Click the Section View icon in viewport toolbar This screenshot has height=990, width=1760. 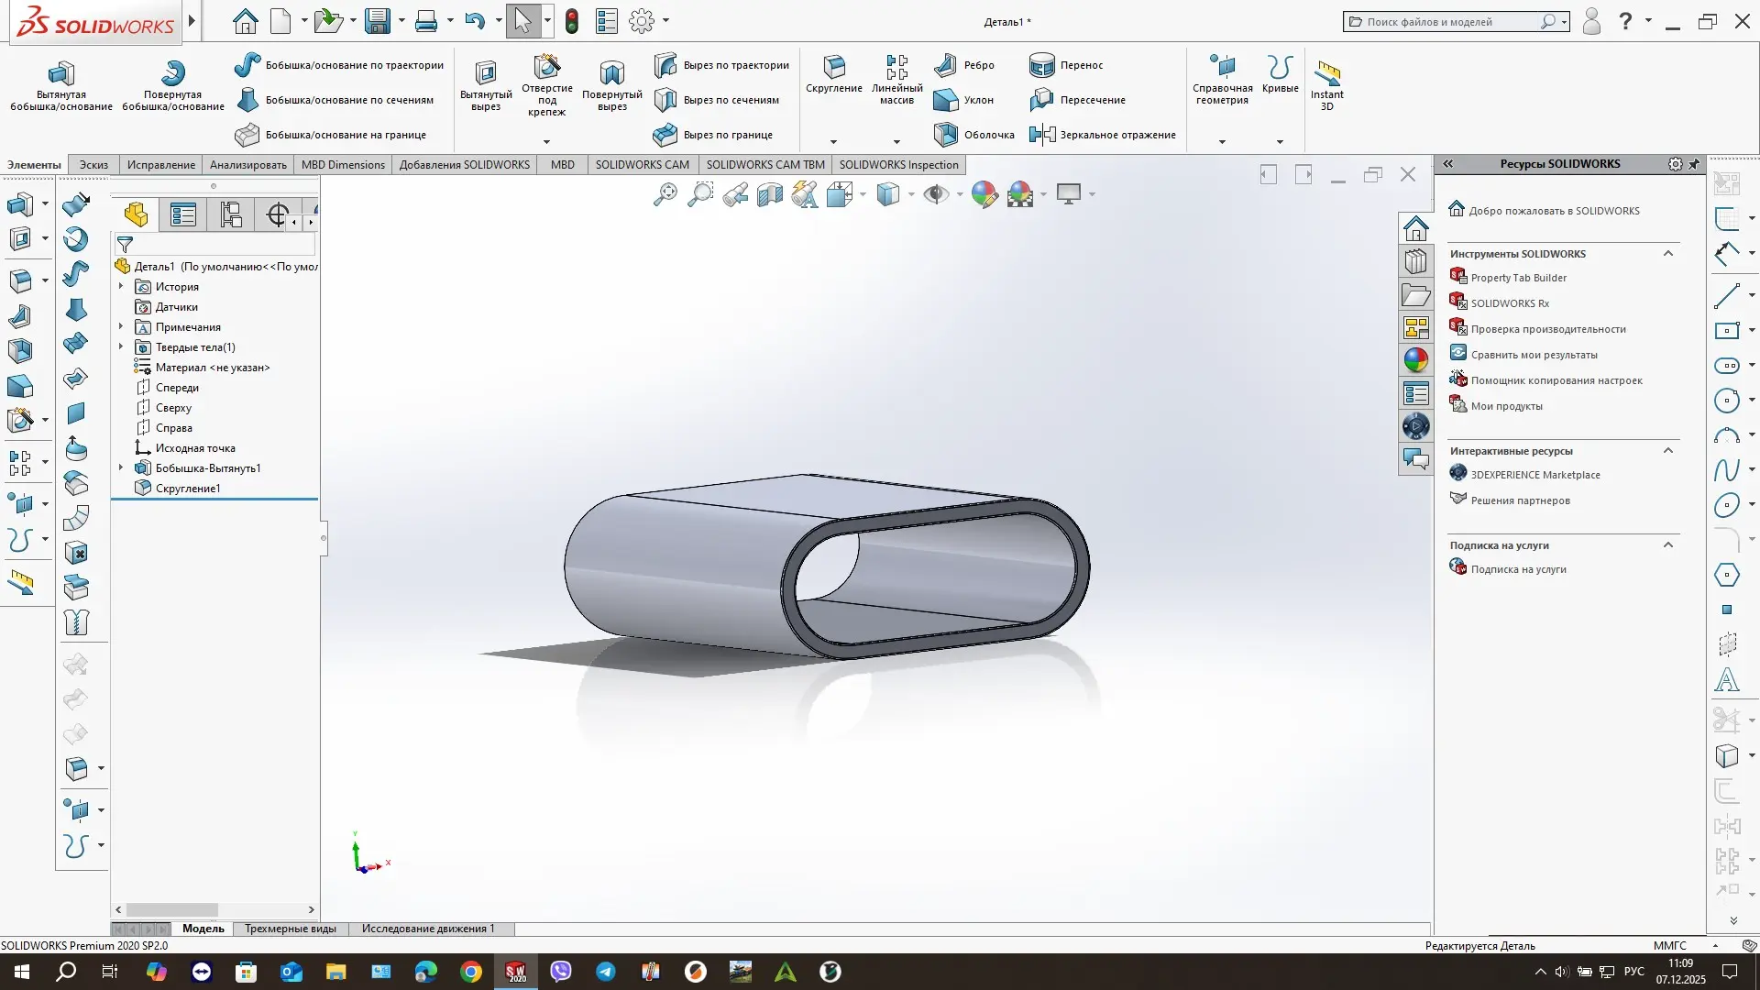pos(770,194)
